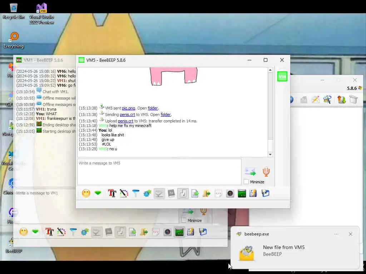Click send message arrow button in VM5 window
366x274 pixels.
point(251,172)
